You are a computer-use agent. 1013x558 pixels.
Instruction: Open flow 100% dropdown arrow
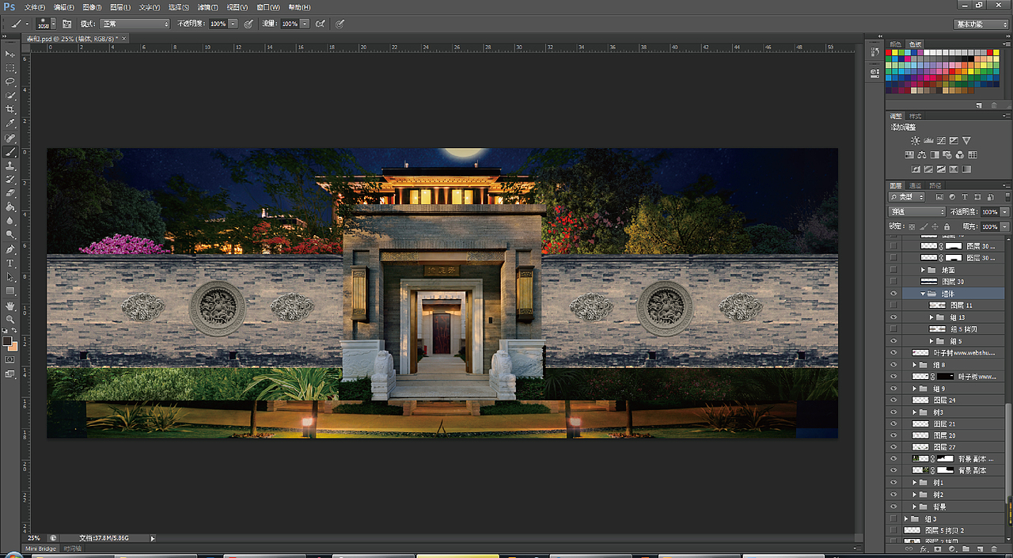tap(305, 24)
